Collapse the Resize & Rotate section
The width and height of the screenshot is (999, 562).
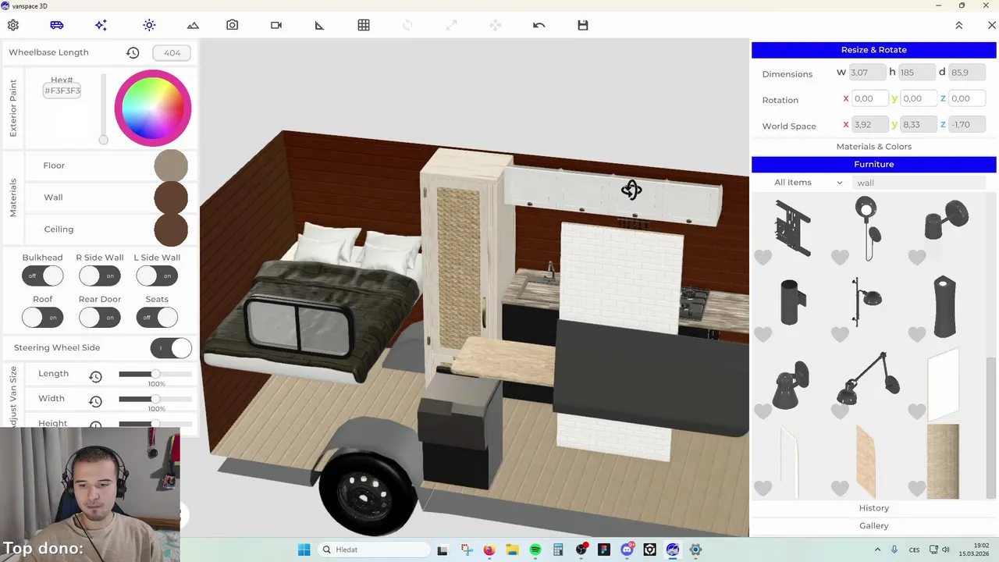coord(874,50)
